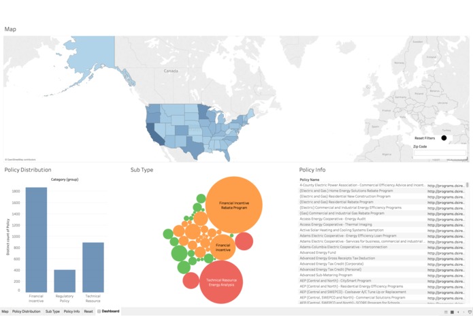Click the Map section title
473x336 pixels.
pyautogui.click(x=10, y=29)
